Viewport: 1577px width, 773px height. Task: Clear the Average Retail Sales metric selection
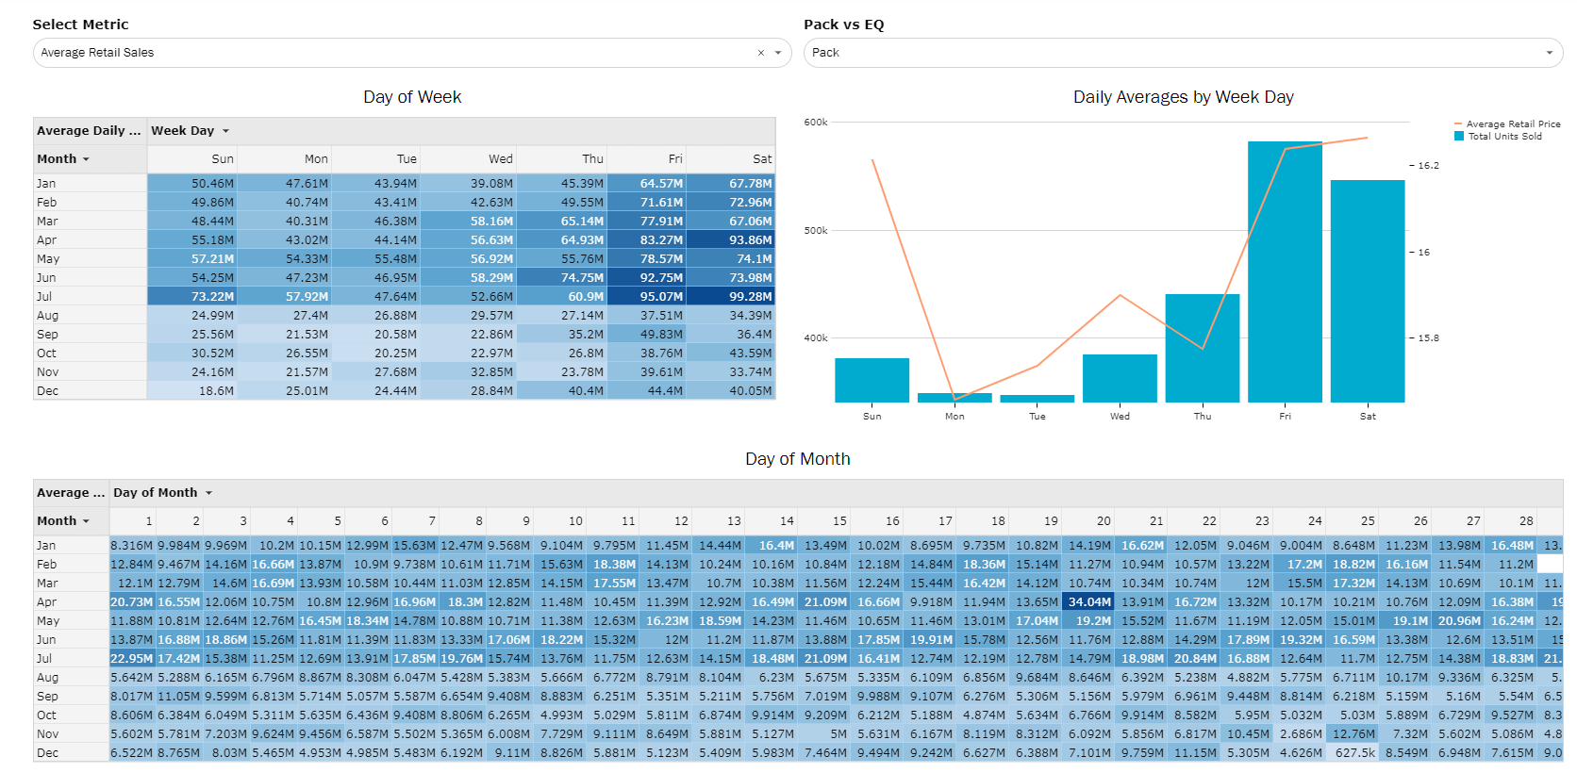[x=760, y=53]
